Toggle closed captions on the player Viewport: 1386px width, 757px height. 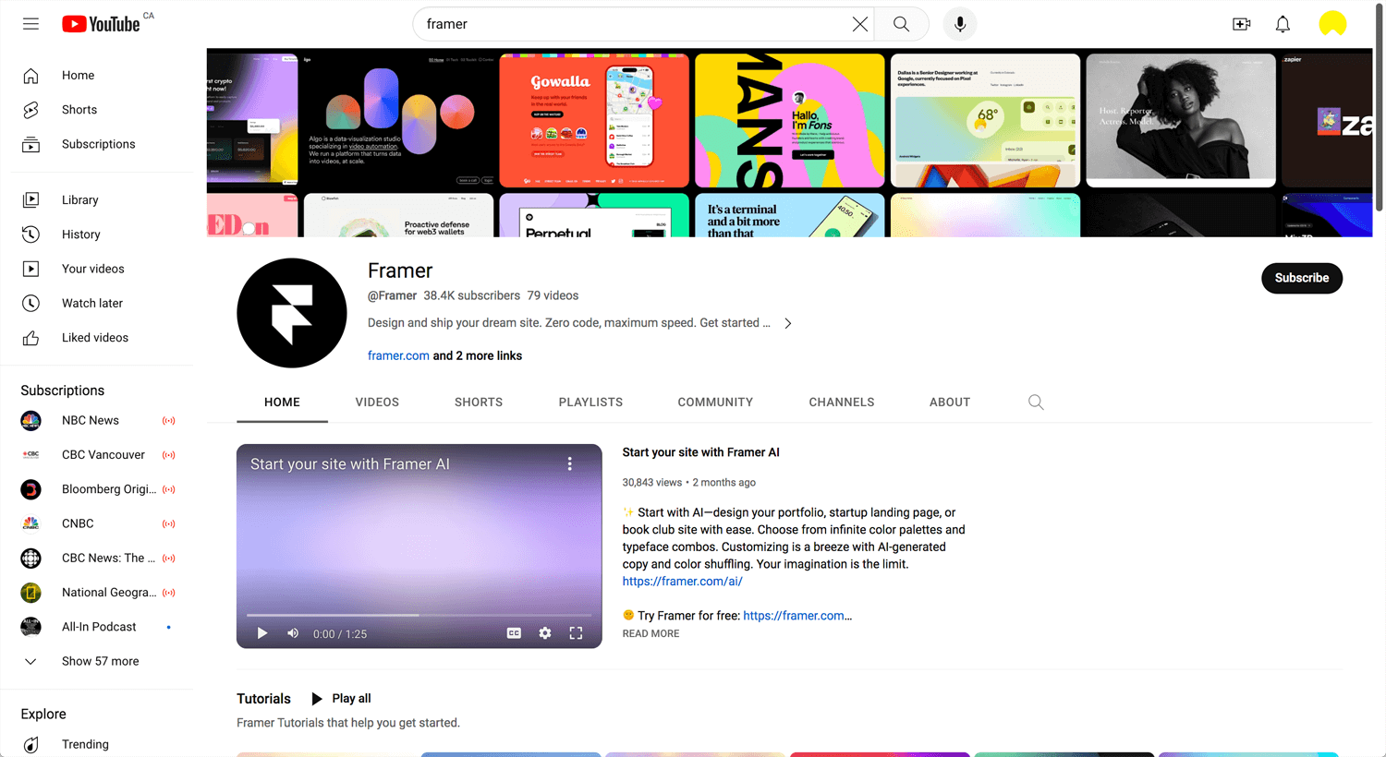click(514, 633)
